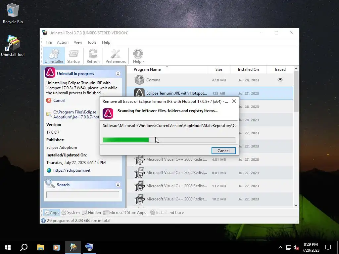This screenshot has height=254, width=339.
Task: Click Uninstall Tool desktop shortcut
Action: click(13, 46)
